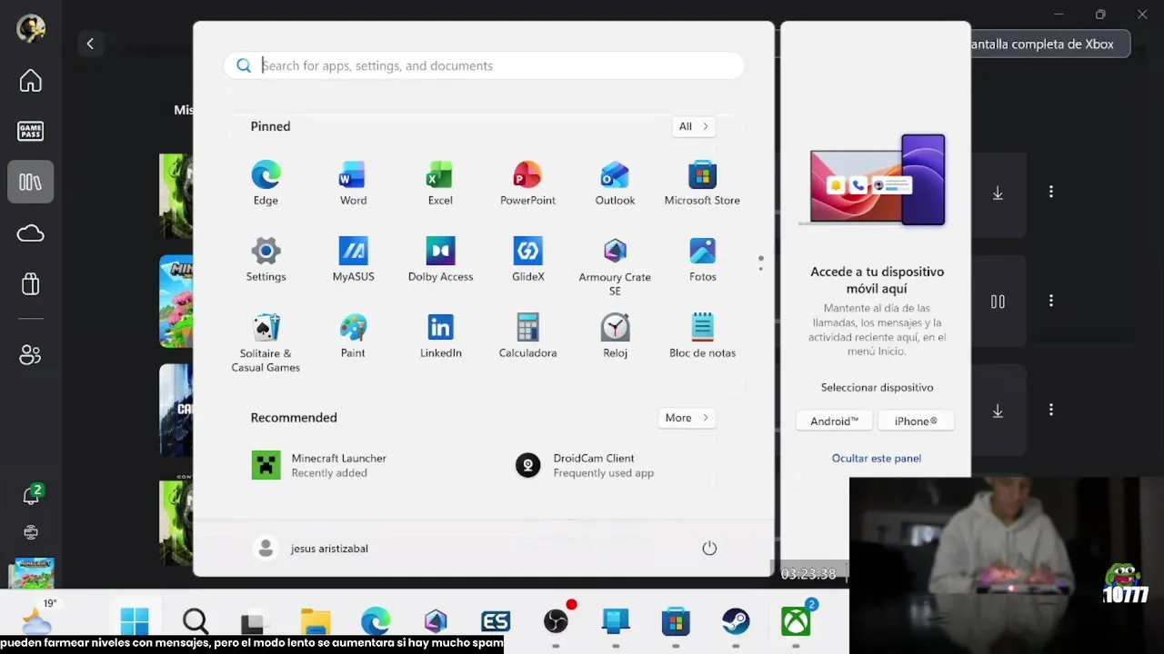Launch Solitaire & Casual Games
The image size is (1164, 654).
[266, 342]
